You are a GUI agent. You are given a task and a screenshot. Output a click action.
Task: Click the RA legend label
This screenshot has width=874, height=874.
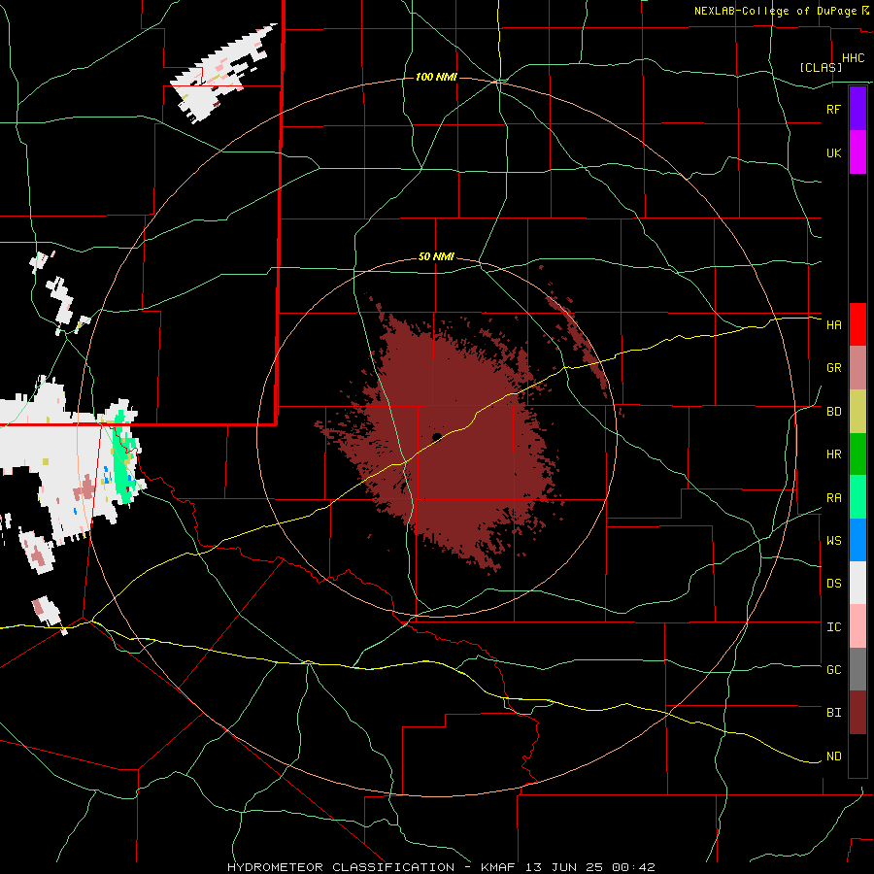[x=833, y=498]
